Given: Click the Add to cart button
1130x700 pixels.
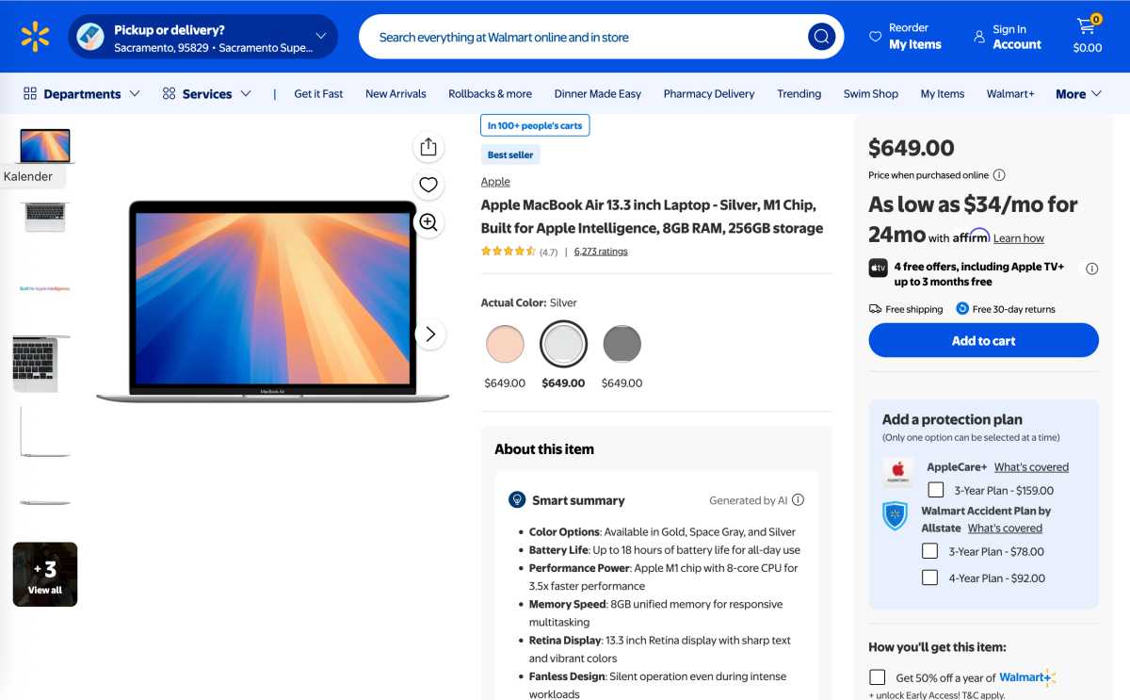Looking at the screenshot, I should point(983,340).
